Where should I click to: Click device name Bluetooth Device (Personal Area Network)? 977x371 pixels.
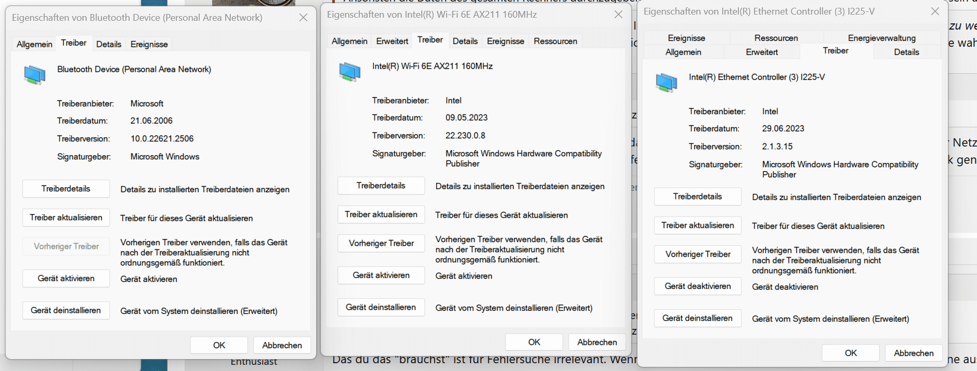pos(134,69)
